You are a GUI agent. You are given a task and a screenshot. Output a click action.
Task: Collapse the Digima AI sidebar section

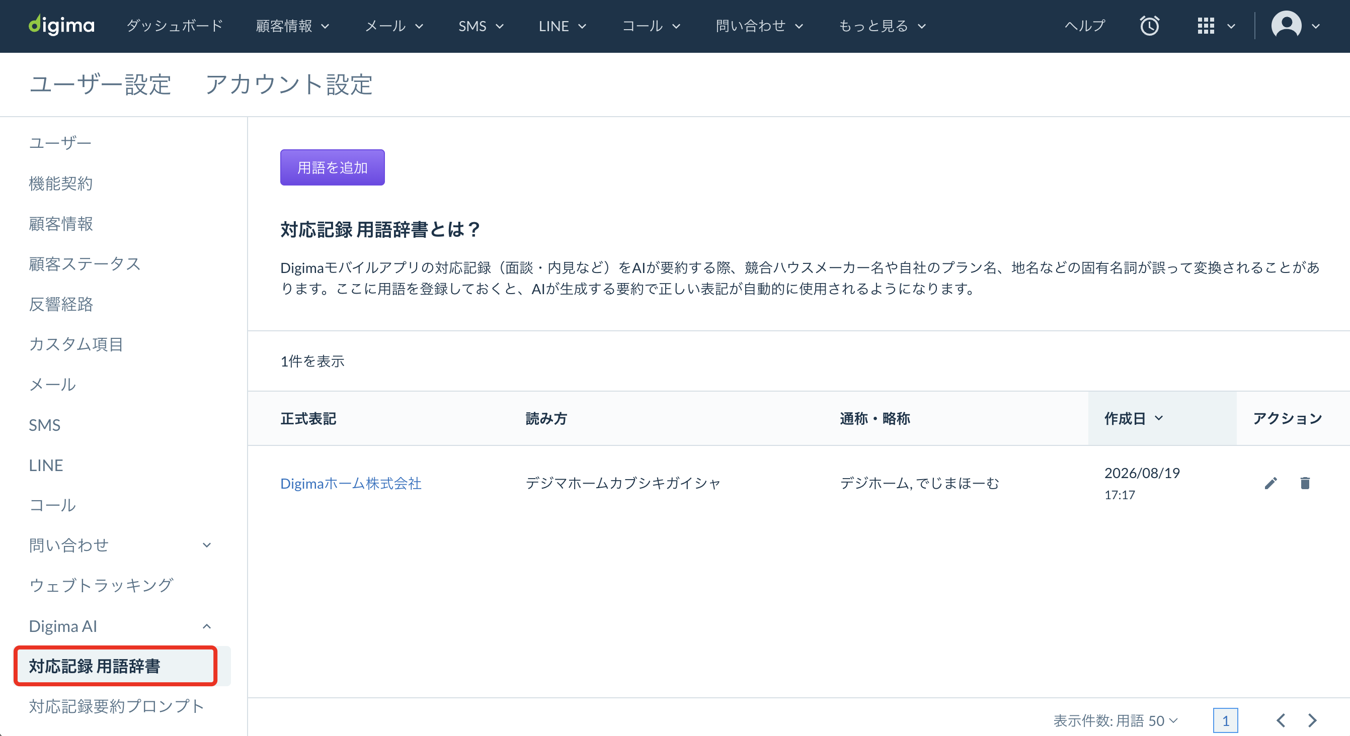(x=121, y=626)
